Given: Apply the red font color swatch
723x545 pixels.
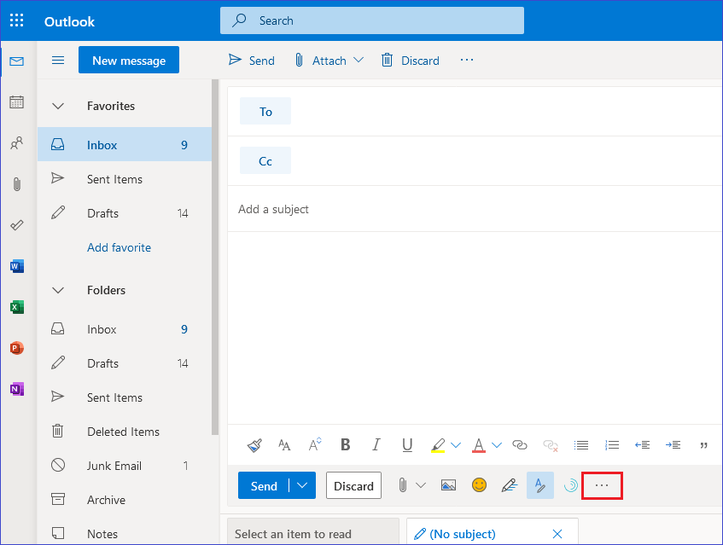Looking at the screenshot, I should [x=478, y=444].
